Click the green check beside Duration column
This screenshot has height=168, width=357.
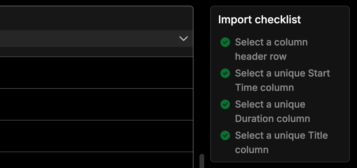point(225,104)
